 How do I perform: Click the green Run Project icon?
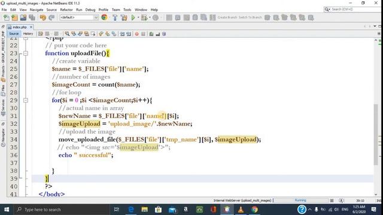pyautogui.click(x=133, y=17)
